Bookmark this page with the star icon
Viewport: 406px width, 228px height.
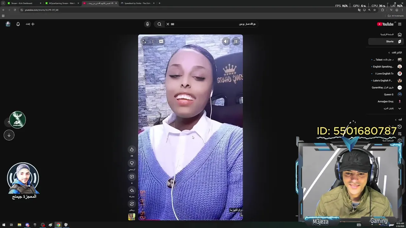click(375, 10)
